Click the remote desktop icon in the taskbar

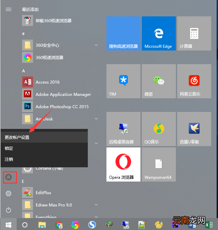pyautogui.click(x=125, y=225)
